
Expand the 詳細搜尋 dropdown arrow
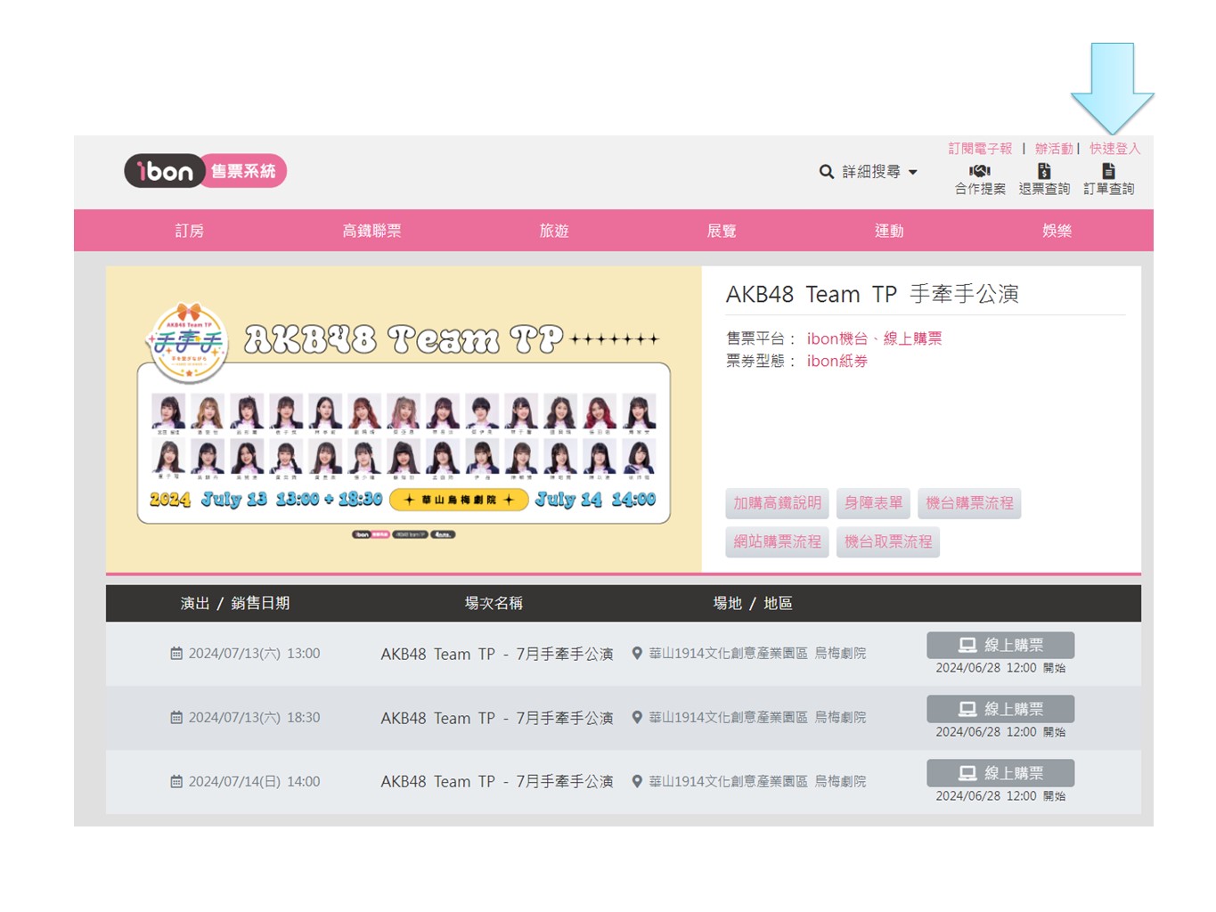[x=913, y=173]
